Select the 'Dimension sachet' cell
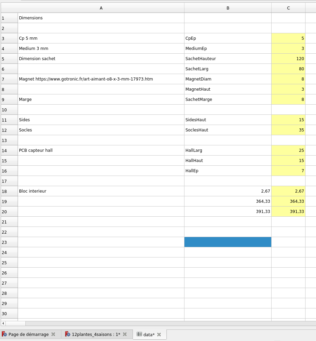Viewport: 316px width, 341px height. 101,59
